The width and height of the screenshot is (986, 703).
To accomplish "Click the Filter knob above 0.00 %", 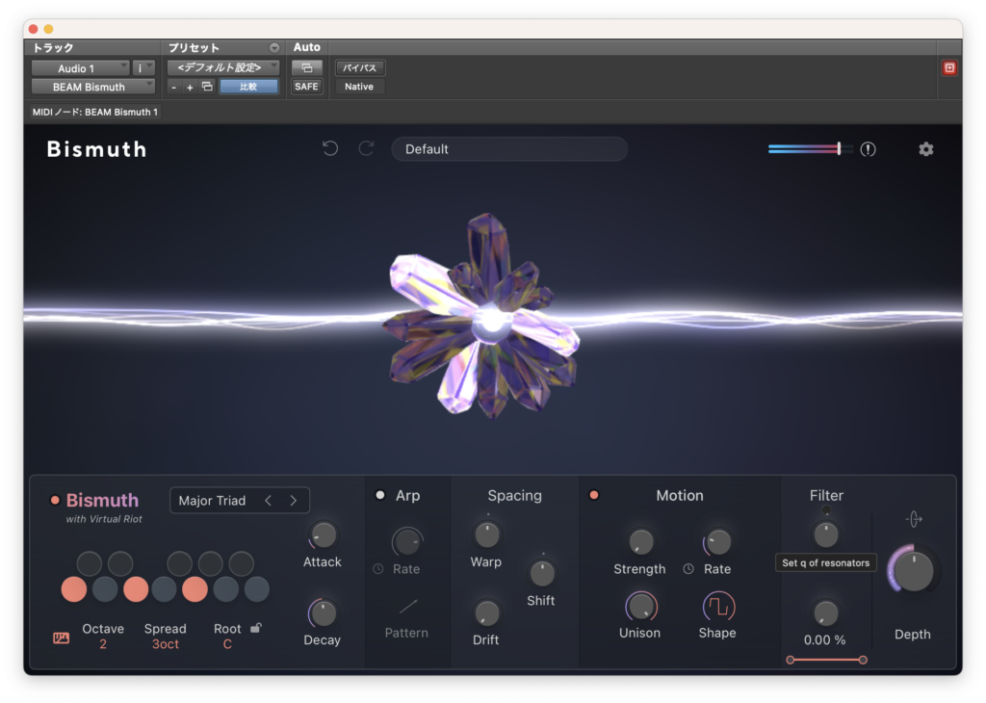I will [x=825, y=613].
